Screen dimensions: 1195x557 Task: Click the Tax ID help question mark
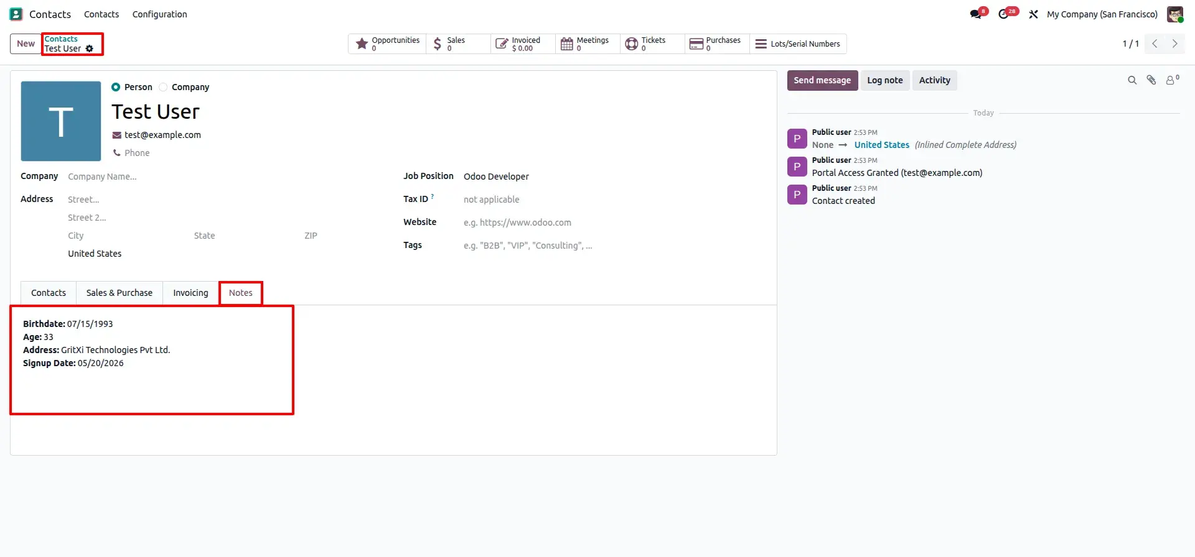click(x=433, y=196)
